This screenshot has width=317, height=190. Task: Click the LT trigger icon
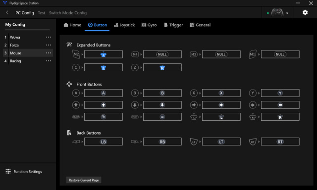click(194, 142)
